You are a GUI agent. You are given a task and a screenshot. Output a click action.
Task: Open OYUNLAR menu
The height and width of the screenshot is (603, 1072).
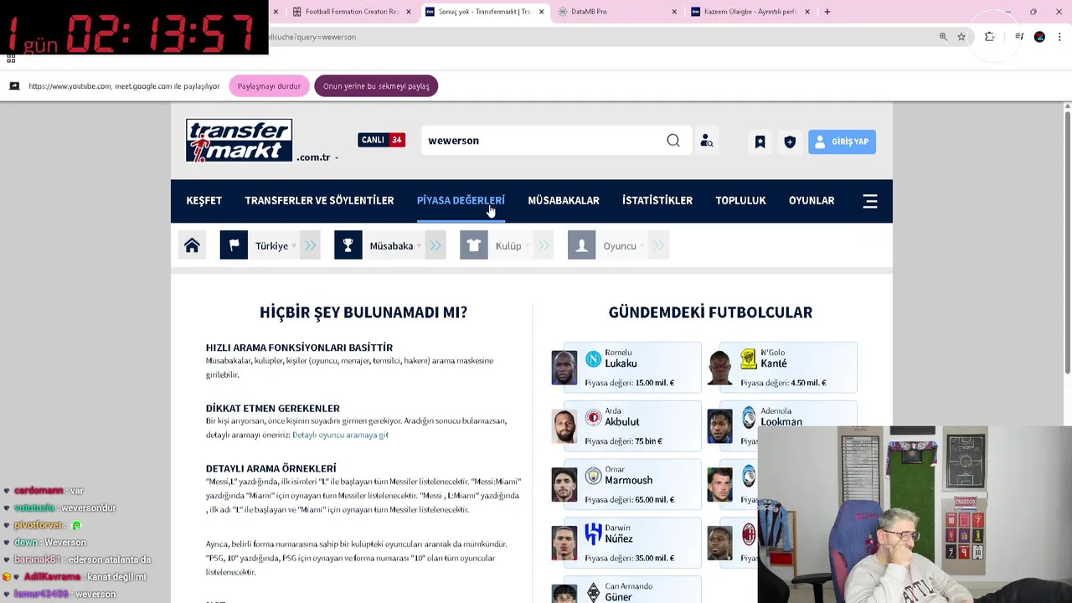(812, 201)
